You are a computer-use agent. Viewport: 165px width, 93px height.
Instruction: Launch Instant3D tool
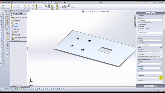point(73,6)
